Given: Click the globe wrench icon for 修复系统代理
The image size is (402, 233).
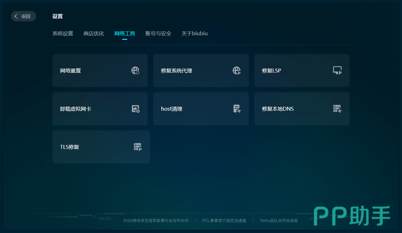Looking at the screenshot, I should 237,71.
